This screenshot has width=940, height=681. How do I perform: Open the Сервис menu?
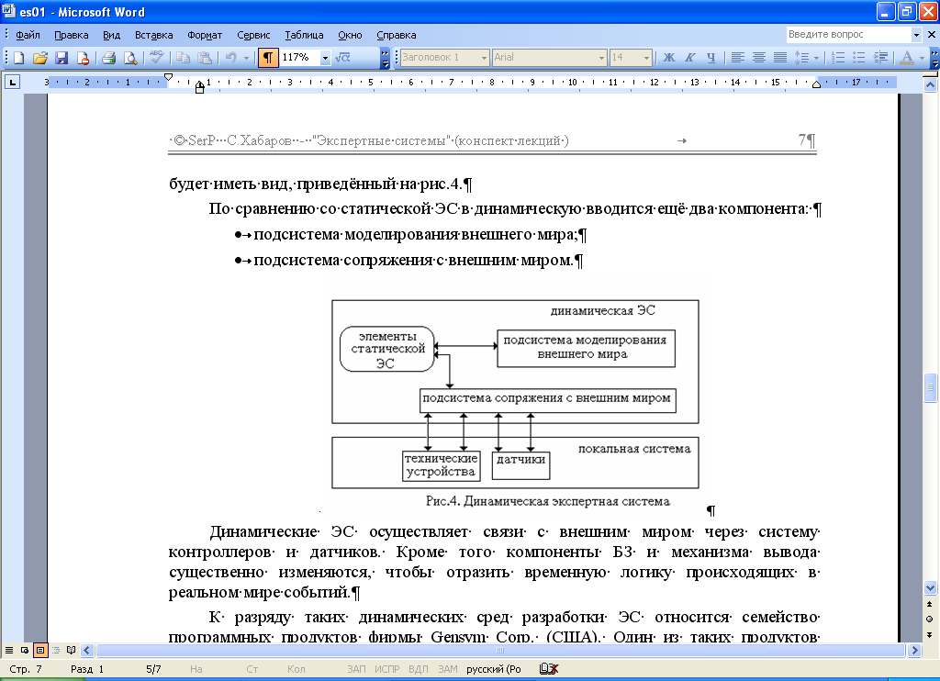[x=253, y=35]
